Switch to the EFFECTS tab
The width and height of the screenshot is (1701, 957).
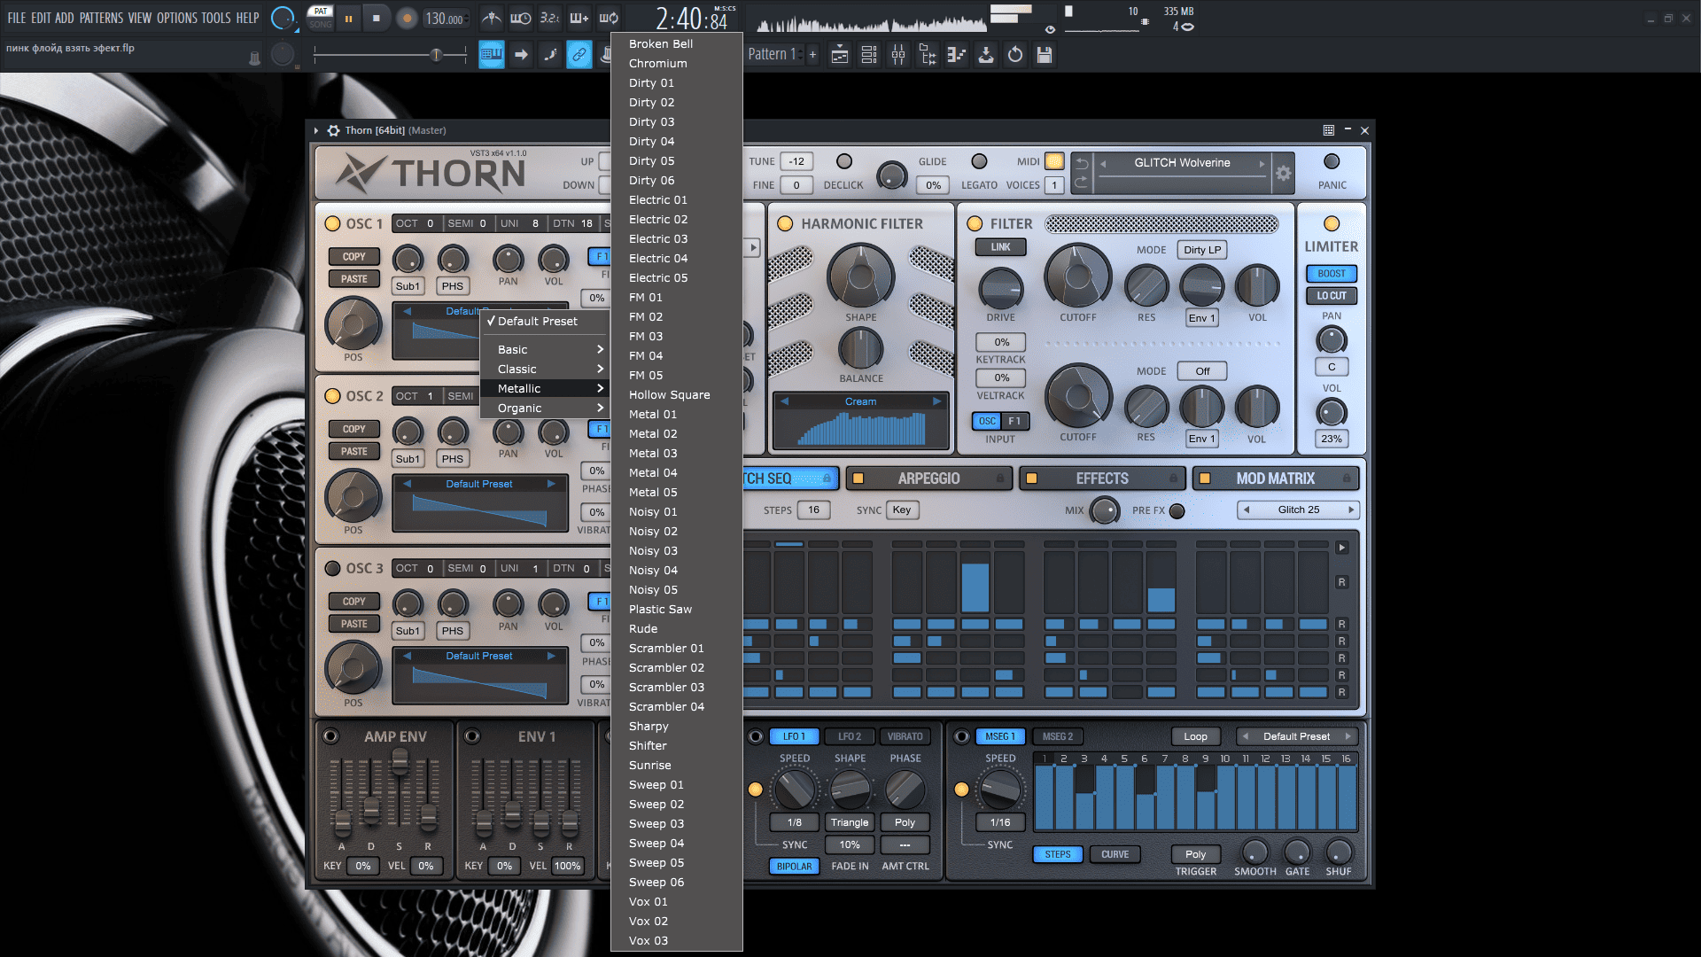point(1102,478)
